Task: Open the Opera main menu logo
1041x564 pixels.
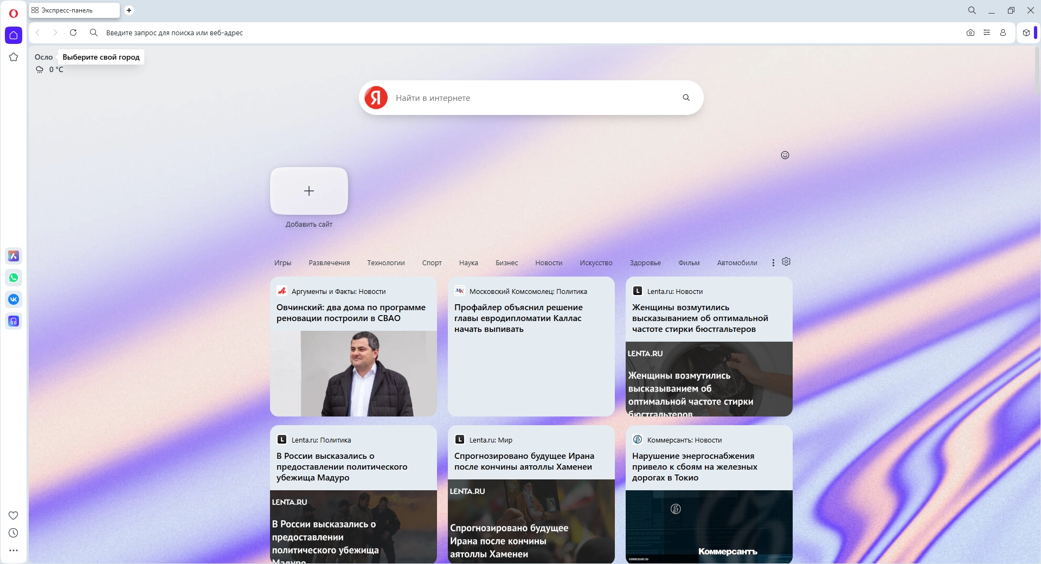Action: 14,13
